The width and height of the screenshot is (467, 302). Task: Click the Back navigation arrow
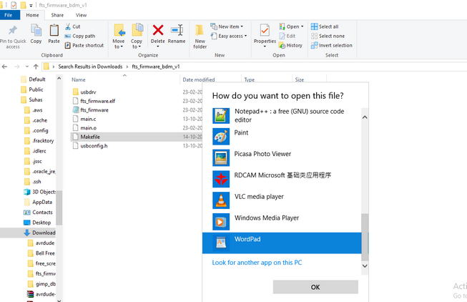(4, 67)
